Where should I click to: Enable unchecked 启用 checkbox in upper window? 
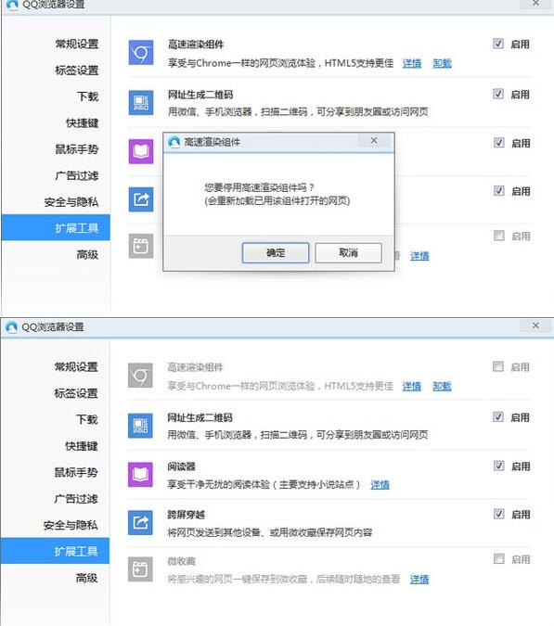point(498,236)
